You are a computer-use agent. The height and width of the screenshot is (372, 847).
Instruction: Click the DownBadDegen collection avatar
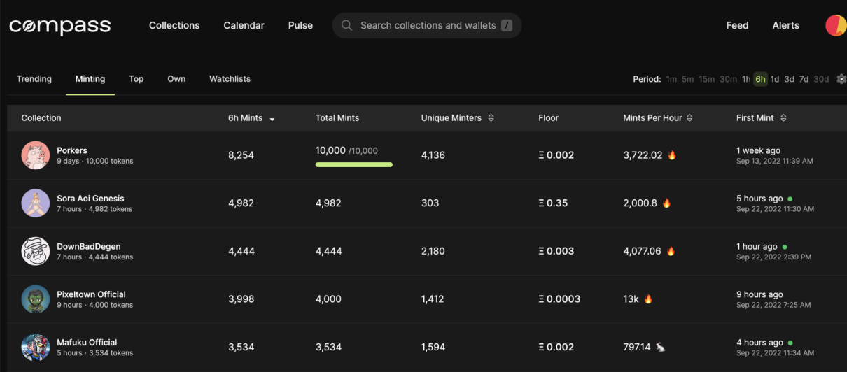[35, 251]
